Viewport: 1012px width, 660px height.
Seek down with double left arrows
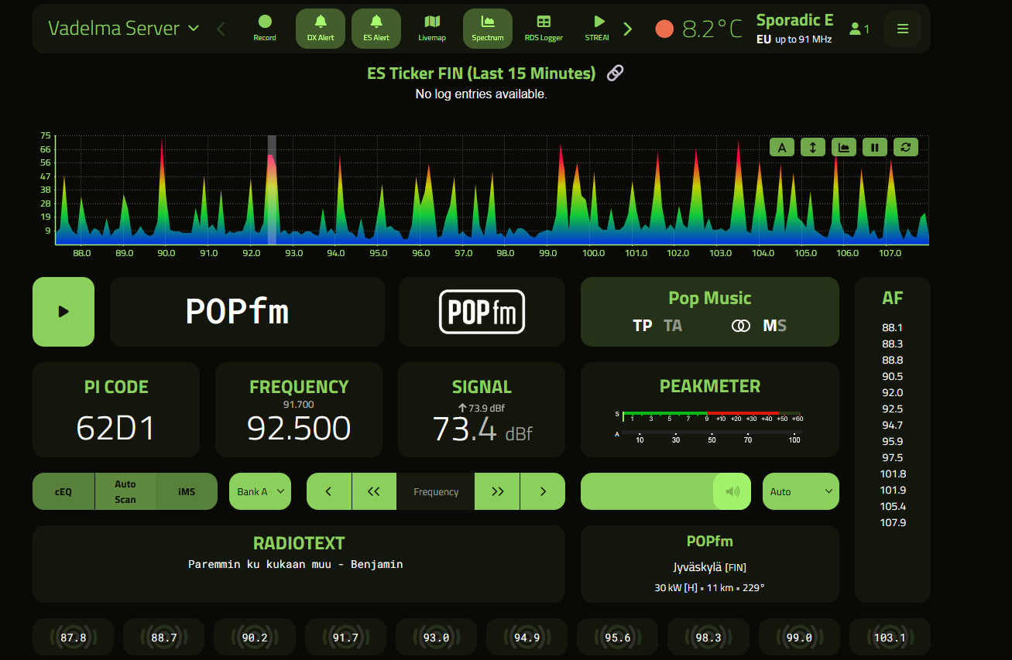374,491
